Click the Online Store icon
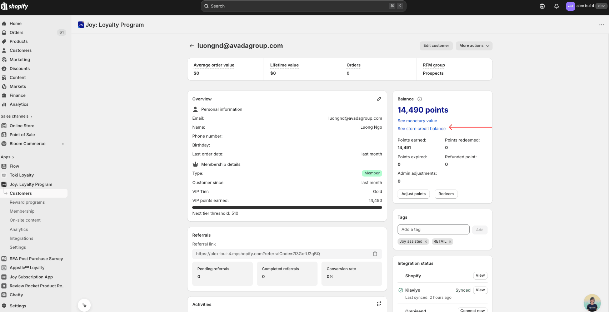609x312 pixels. point(4,126)
